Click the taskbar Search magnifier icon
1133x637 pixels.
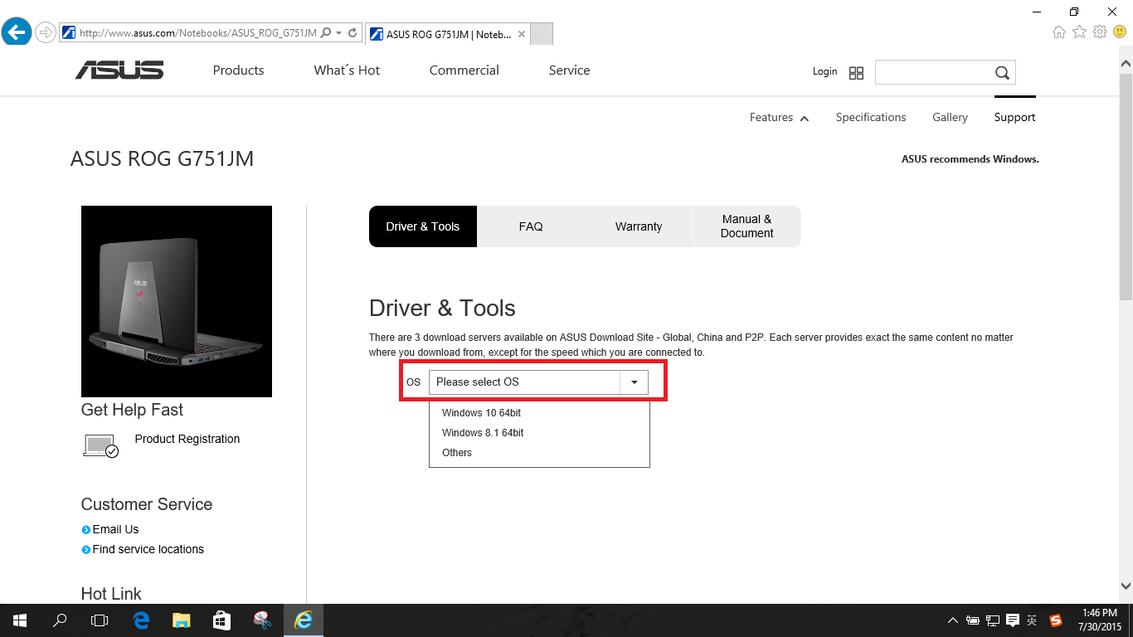pyautogui.click(x=60, y=620)
